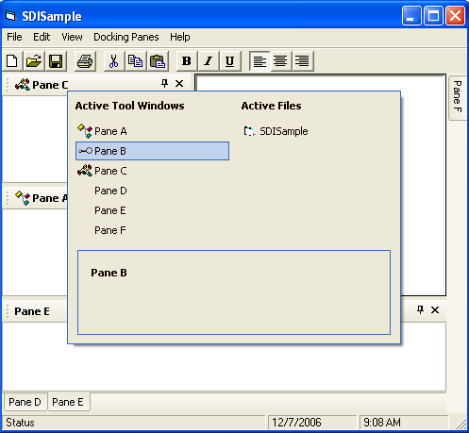Click the Status text in status bar
Image resolution: width=469 pixels, height=433 pixels.
click(20, 423)
